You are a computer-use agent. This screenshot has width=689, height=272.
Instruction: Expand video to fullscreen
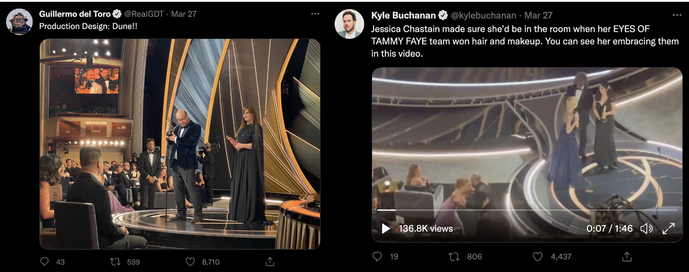(x=669, y=228)
